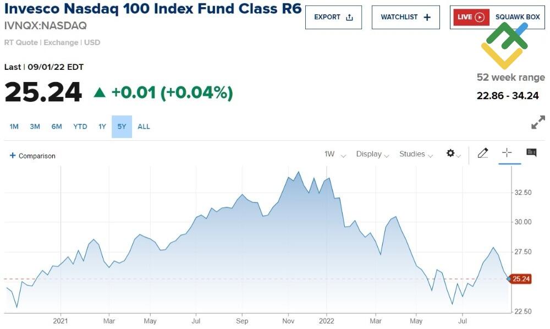
Task: Open the 1W interval dropdown
Action: [x=334, y=155]
